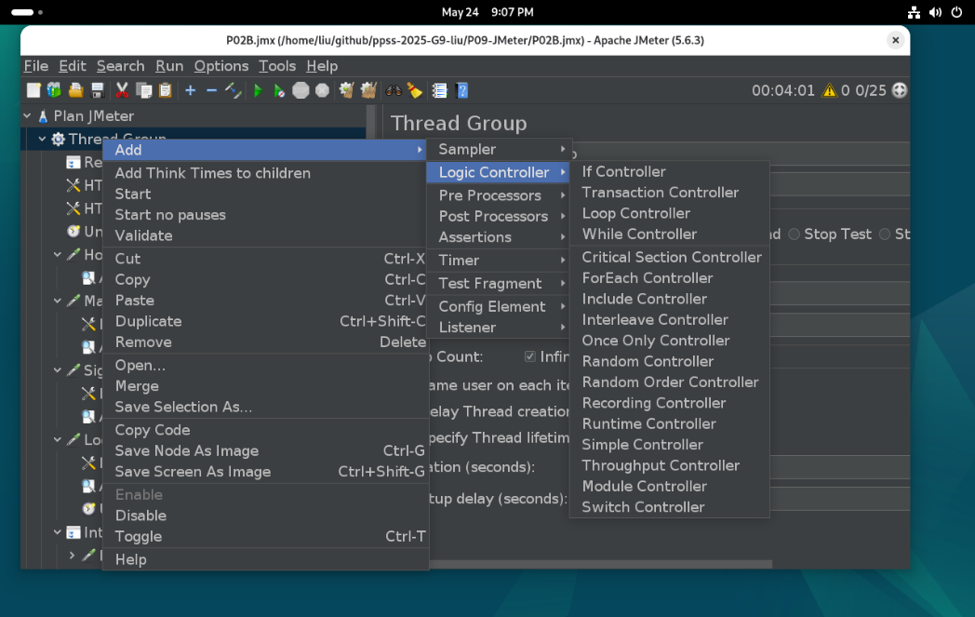Open the Assertions submenu
The image size is (975, 617).
coord(500,237)
